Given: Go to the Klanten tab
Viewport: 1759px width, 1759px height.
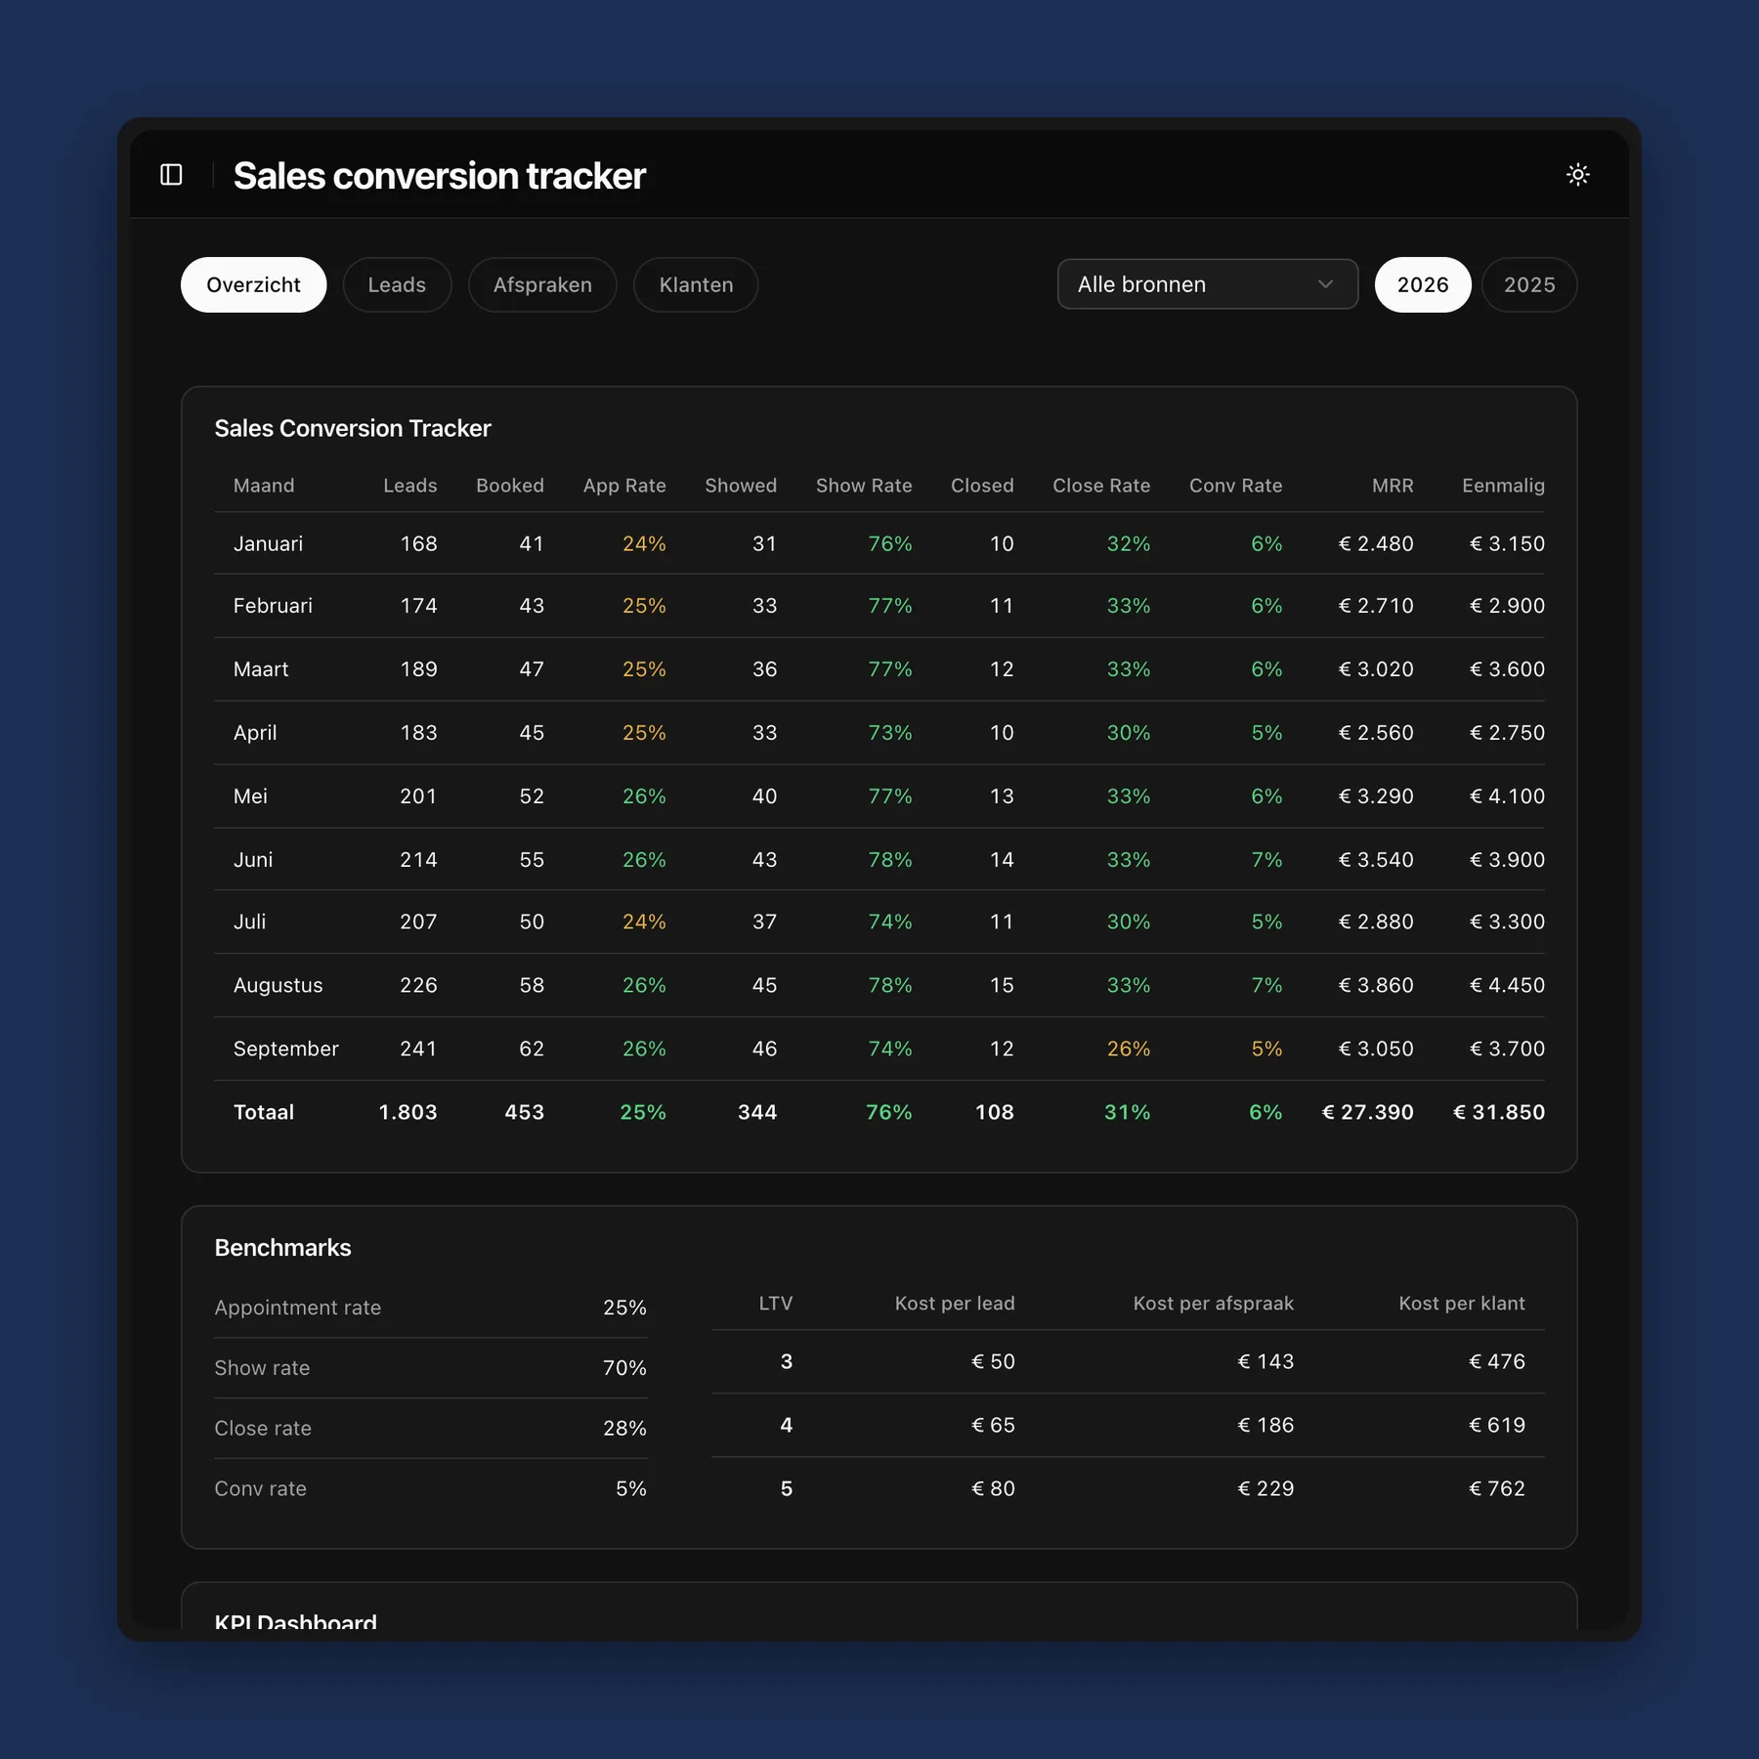Looking at the screenshot, I should tap(696, 284).
